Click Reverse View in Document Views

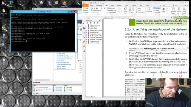[112, 10]
